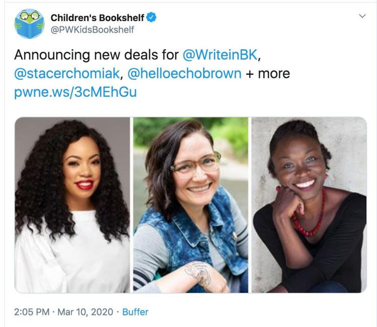Click the Buffer source label
This screenshot has width=377, height=327.
[x=135, y=312]
